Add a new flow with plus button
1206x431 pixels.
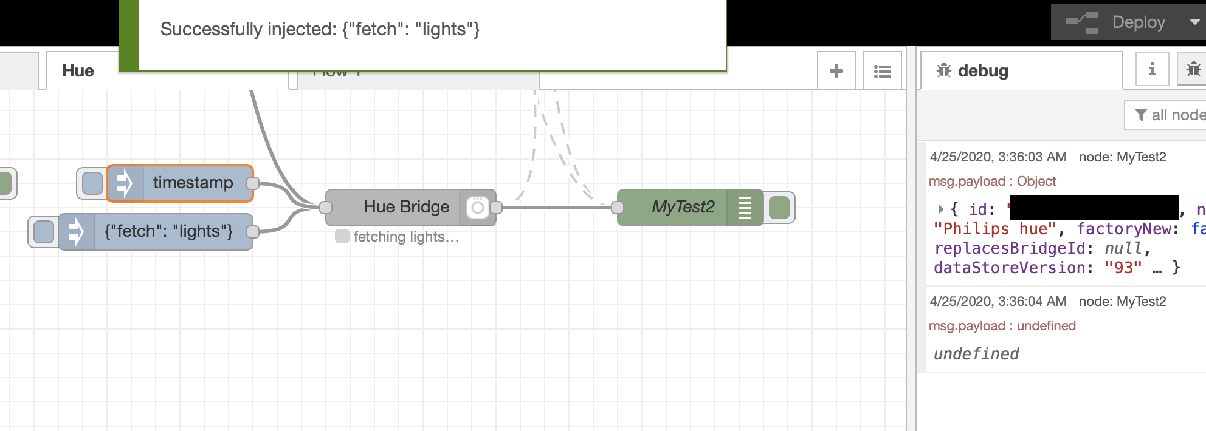[836, 70]
